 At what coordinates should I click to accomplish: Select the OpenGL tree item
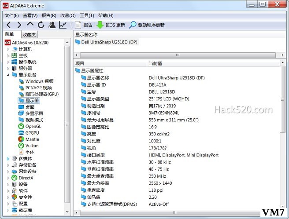[x=30, y=126]
